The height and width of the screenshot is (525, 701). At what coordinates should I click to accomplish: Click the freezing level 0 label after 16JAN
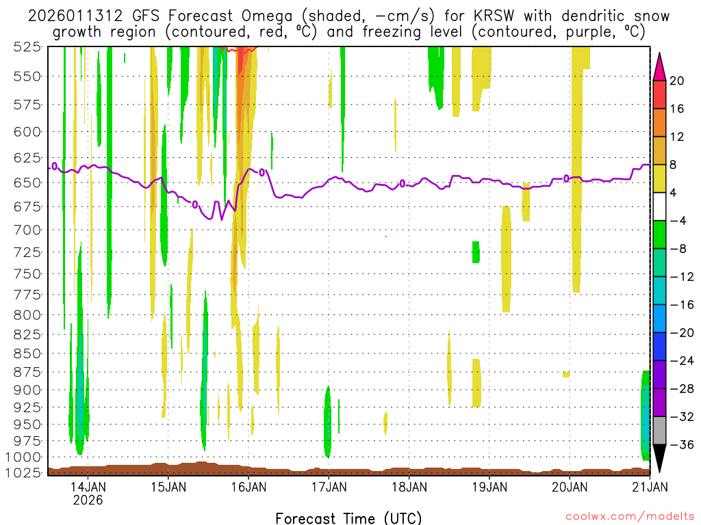pyautogui.click(x=262, y=172)
